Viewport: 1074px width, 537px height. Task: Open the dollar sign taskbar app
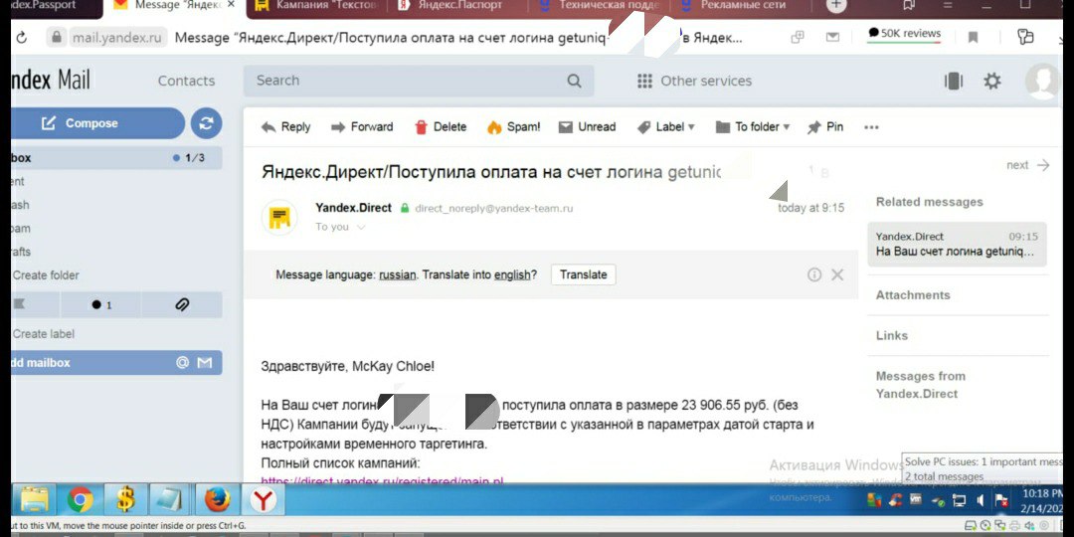click(124, 500)
